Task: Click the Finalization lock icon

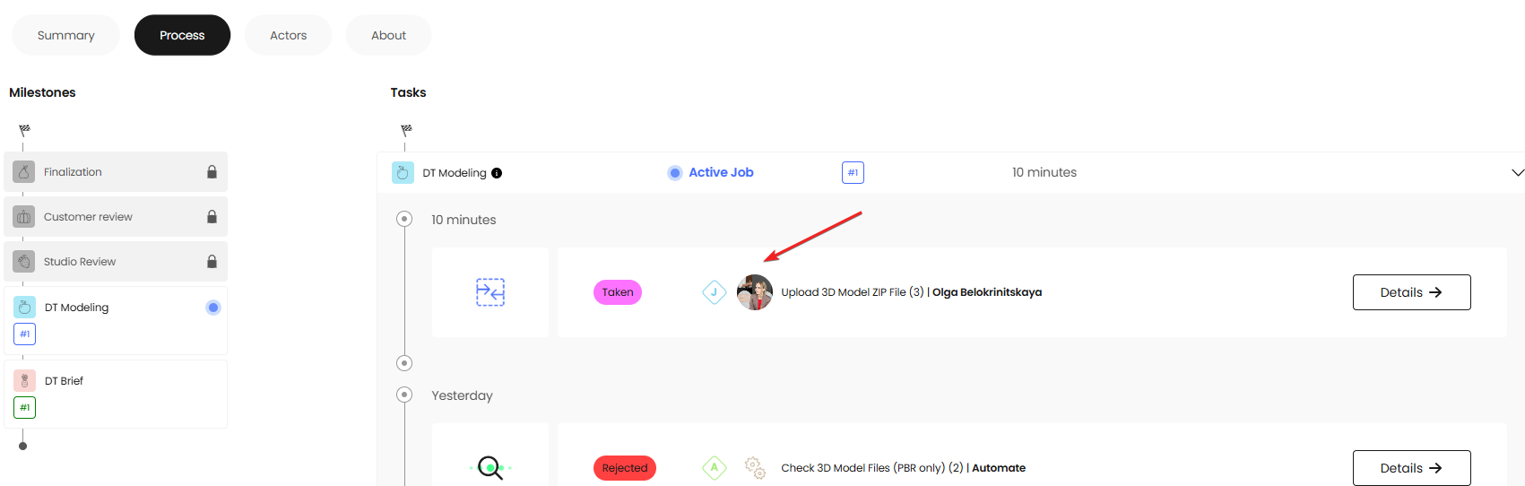Action: [x=212, y=171]
